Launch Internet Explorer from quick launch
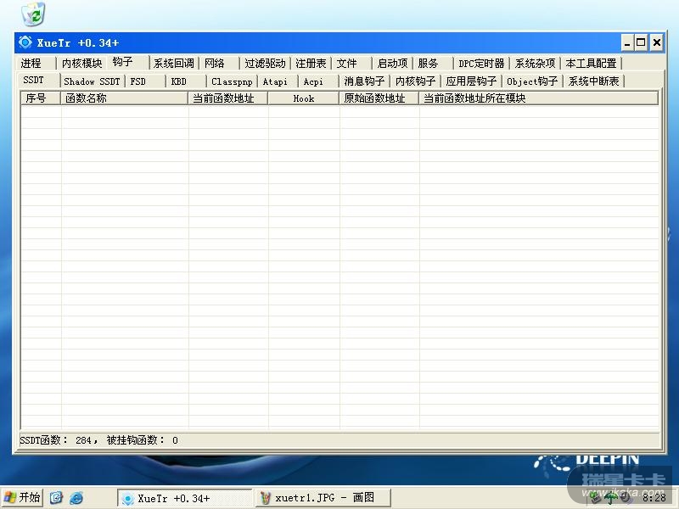The width and height of the screenshot is (679, 509). tap(76, 498)
